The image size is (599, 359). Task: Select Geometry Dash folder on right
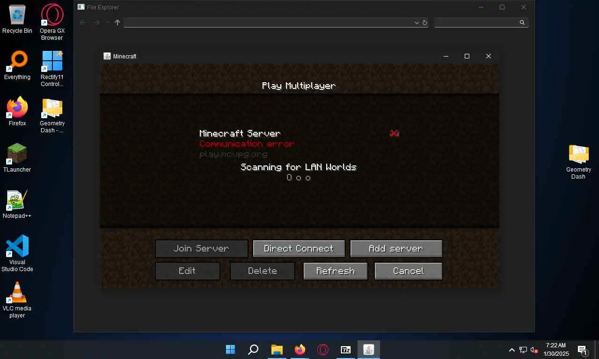[578, 162]
